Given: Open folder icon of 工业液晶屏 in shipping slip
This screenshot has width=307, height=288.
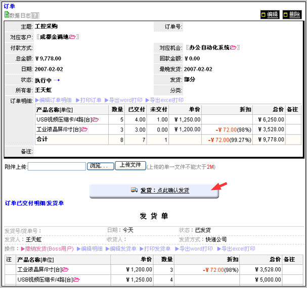Looking at the screenshot, I should tap(65, 270).
